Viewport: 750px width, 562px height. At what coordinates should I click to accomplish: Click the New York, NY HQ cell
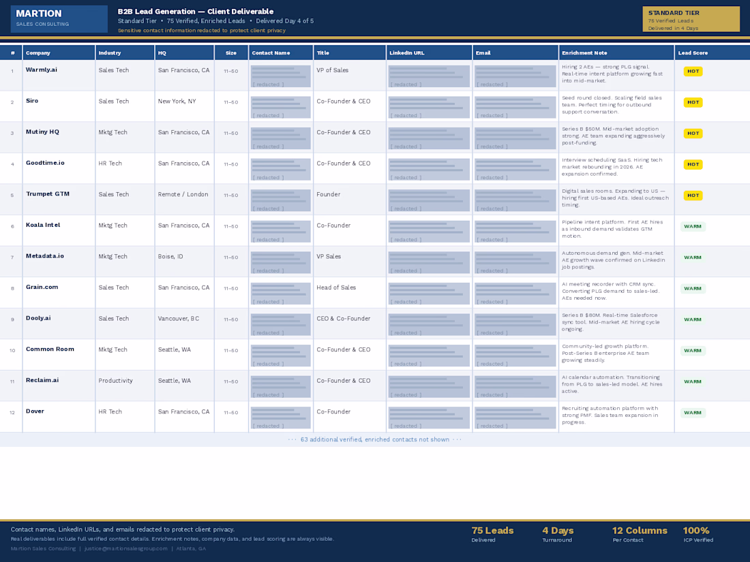(x=184, y=106)
